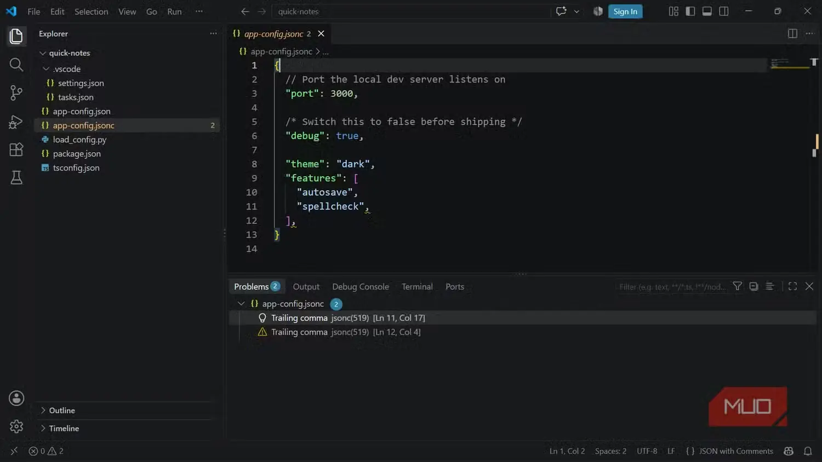The image size is (822, 462).
Task: Toggle panel layout icon in title bar
Action: 707,11
